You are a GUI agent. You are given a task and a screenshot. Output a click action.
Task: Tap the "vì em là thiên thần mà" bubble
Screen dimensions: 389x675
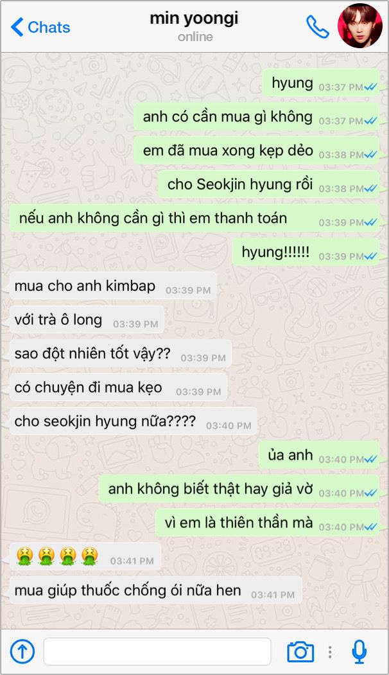coord(267,523)
